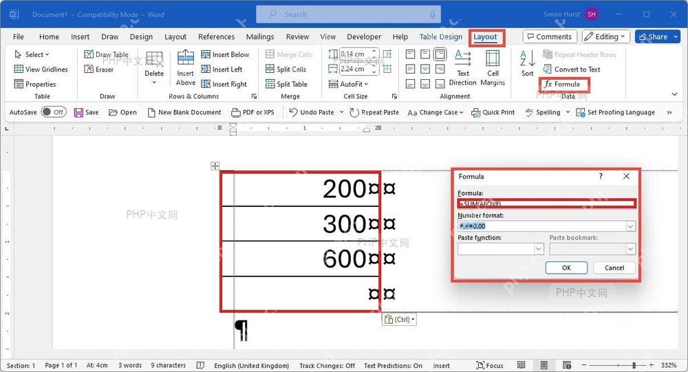Open Cell Margins settings
This screenshot has width=688, height=372.
click(x=493, y=67)
